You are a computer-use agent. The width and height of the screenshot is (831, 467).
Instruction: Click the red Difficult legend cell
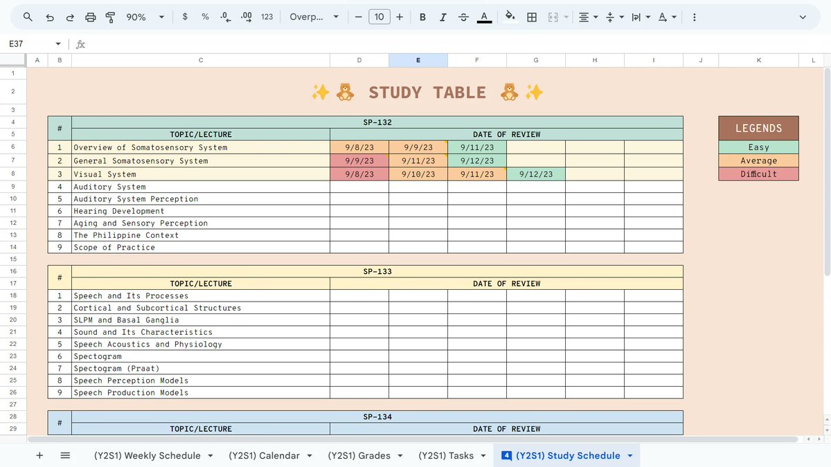(x=758, y=174)
